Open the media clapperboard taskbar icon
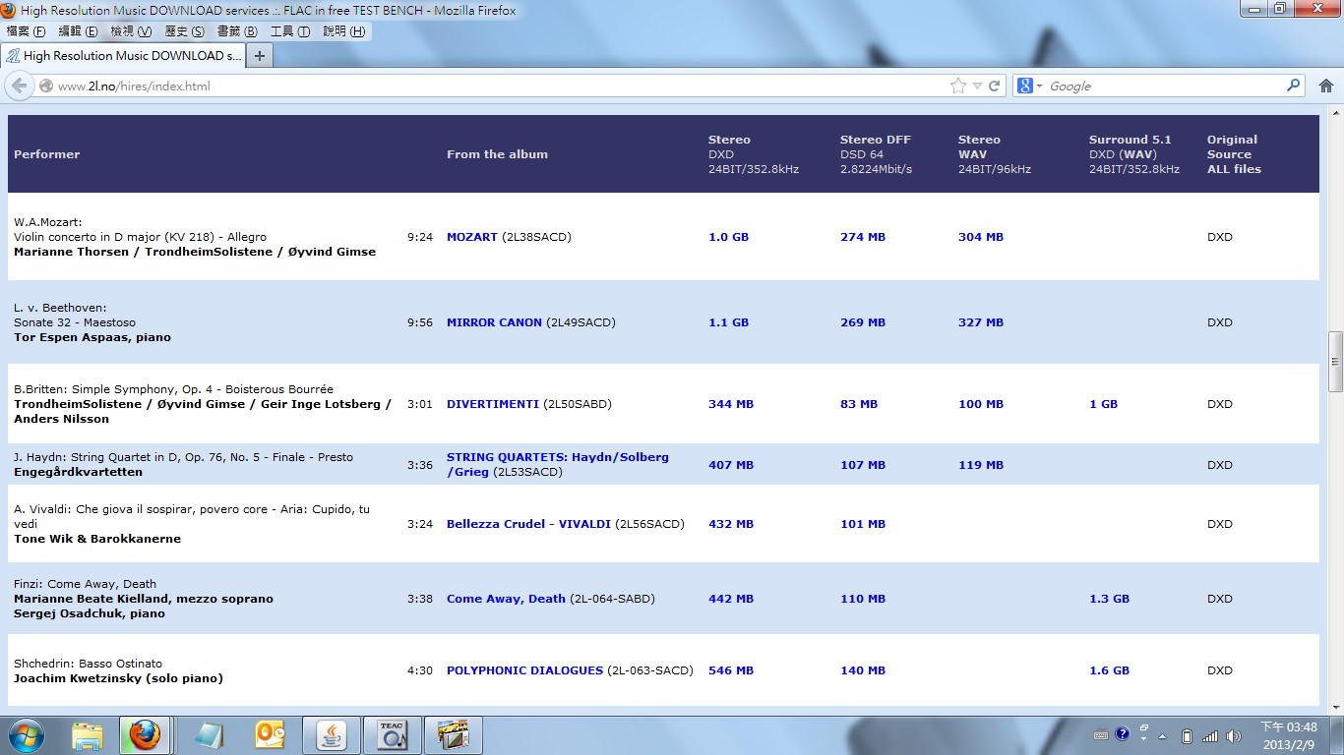 (x=454, y=735)
